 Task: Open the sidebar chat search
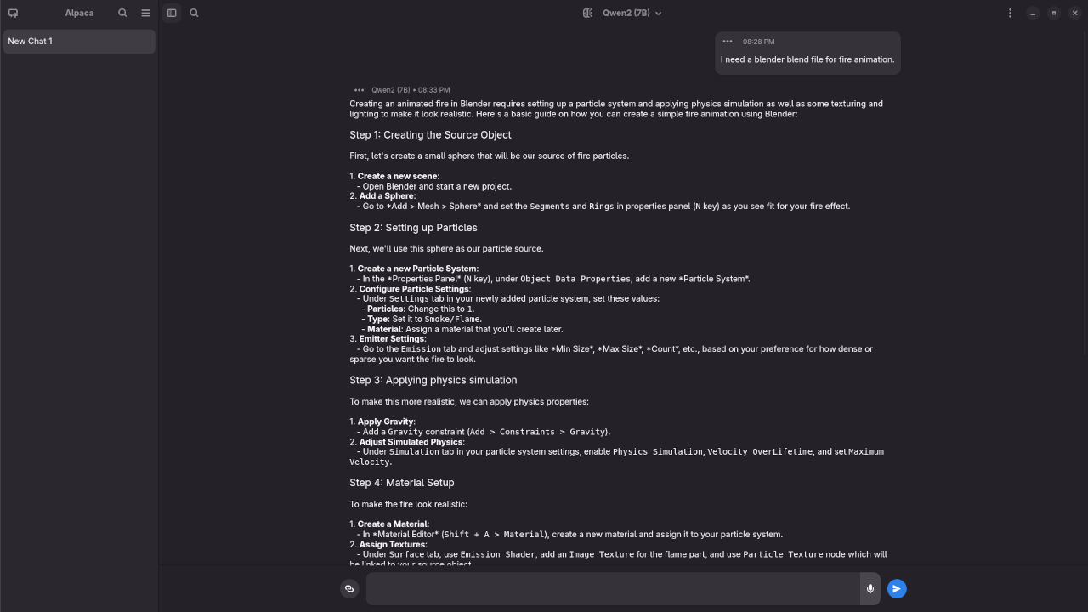[x=122, y=13]
